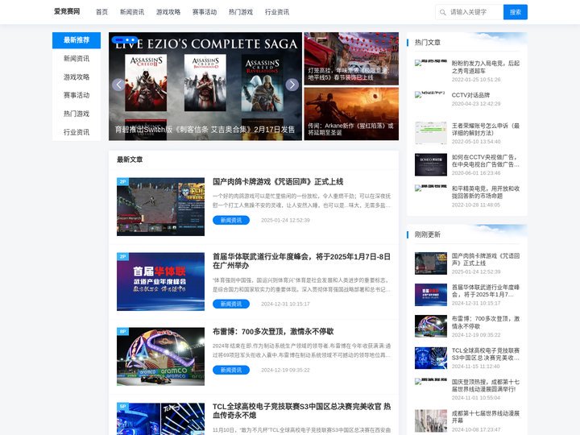Select the active carousel indicator dot

pos(118,39)
